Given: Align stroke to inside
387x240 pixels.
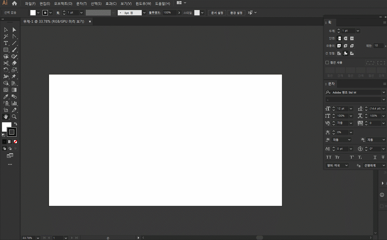Looking at the screenshot, I should [x=346, y=53].
